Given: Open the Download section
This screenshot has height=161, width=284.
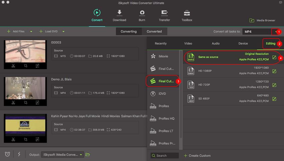Looking at the screenshot, I should (119, 16).
